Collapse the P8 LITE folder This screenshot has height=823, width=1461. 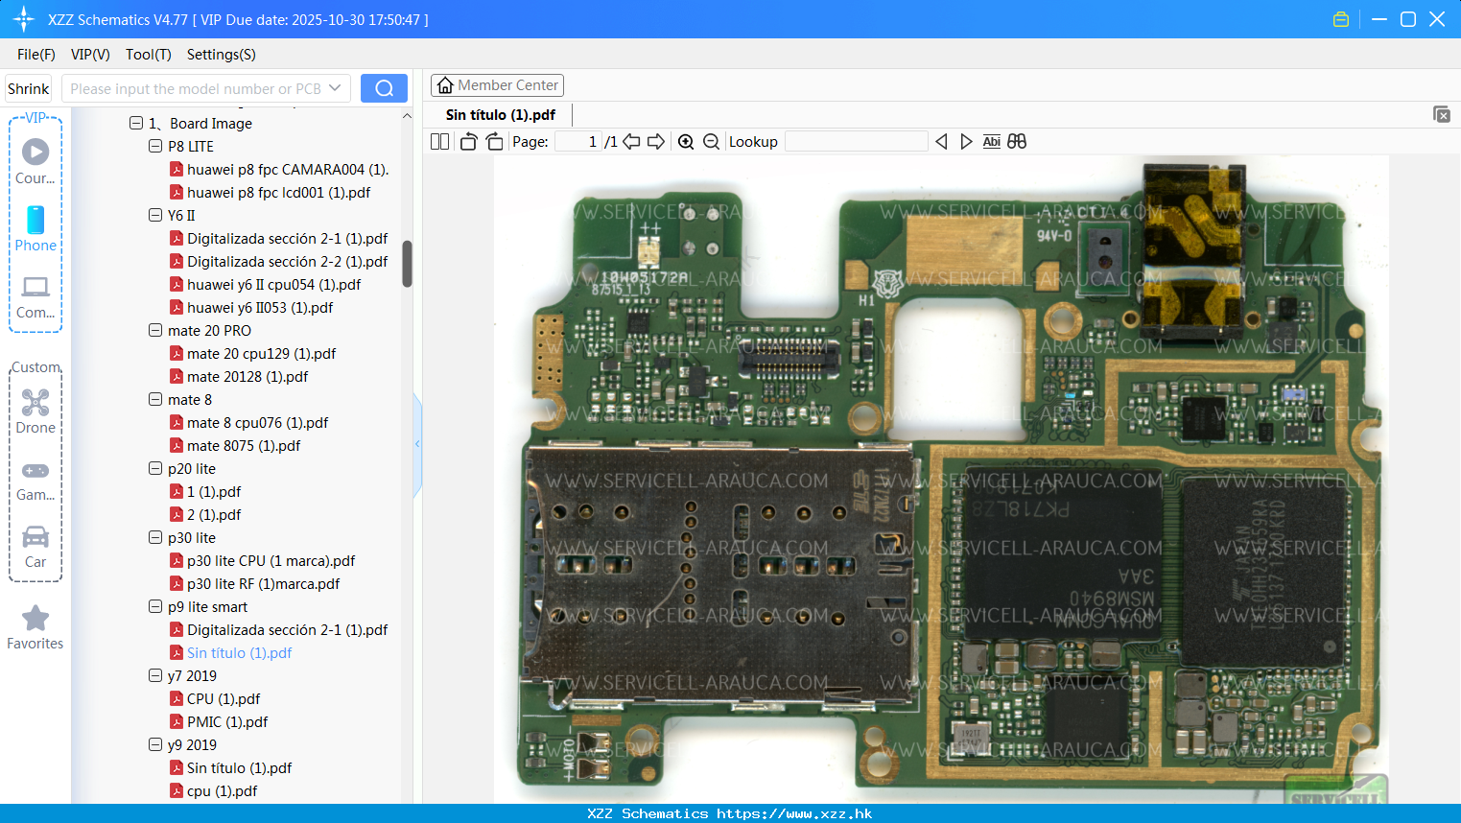155,146
